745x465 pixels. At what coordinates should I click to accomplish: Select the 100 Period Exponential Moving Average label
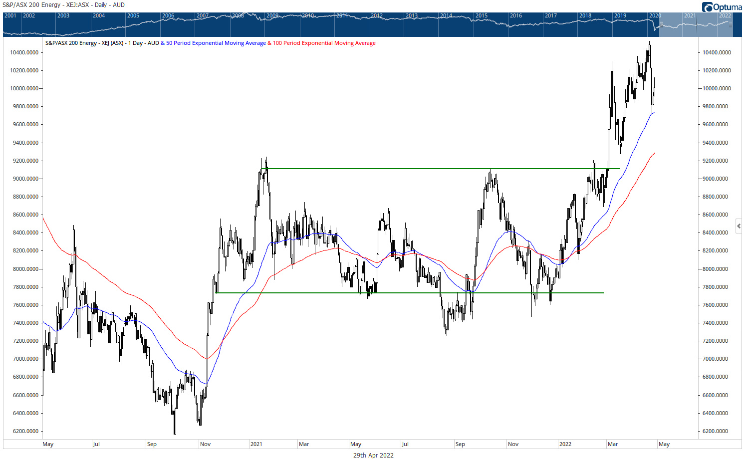tap(324, 43)
